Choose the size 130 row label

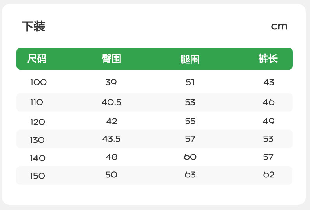tap(38, 140)
